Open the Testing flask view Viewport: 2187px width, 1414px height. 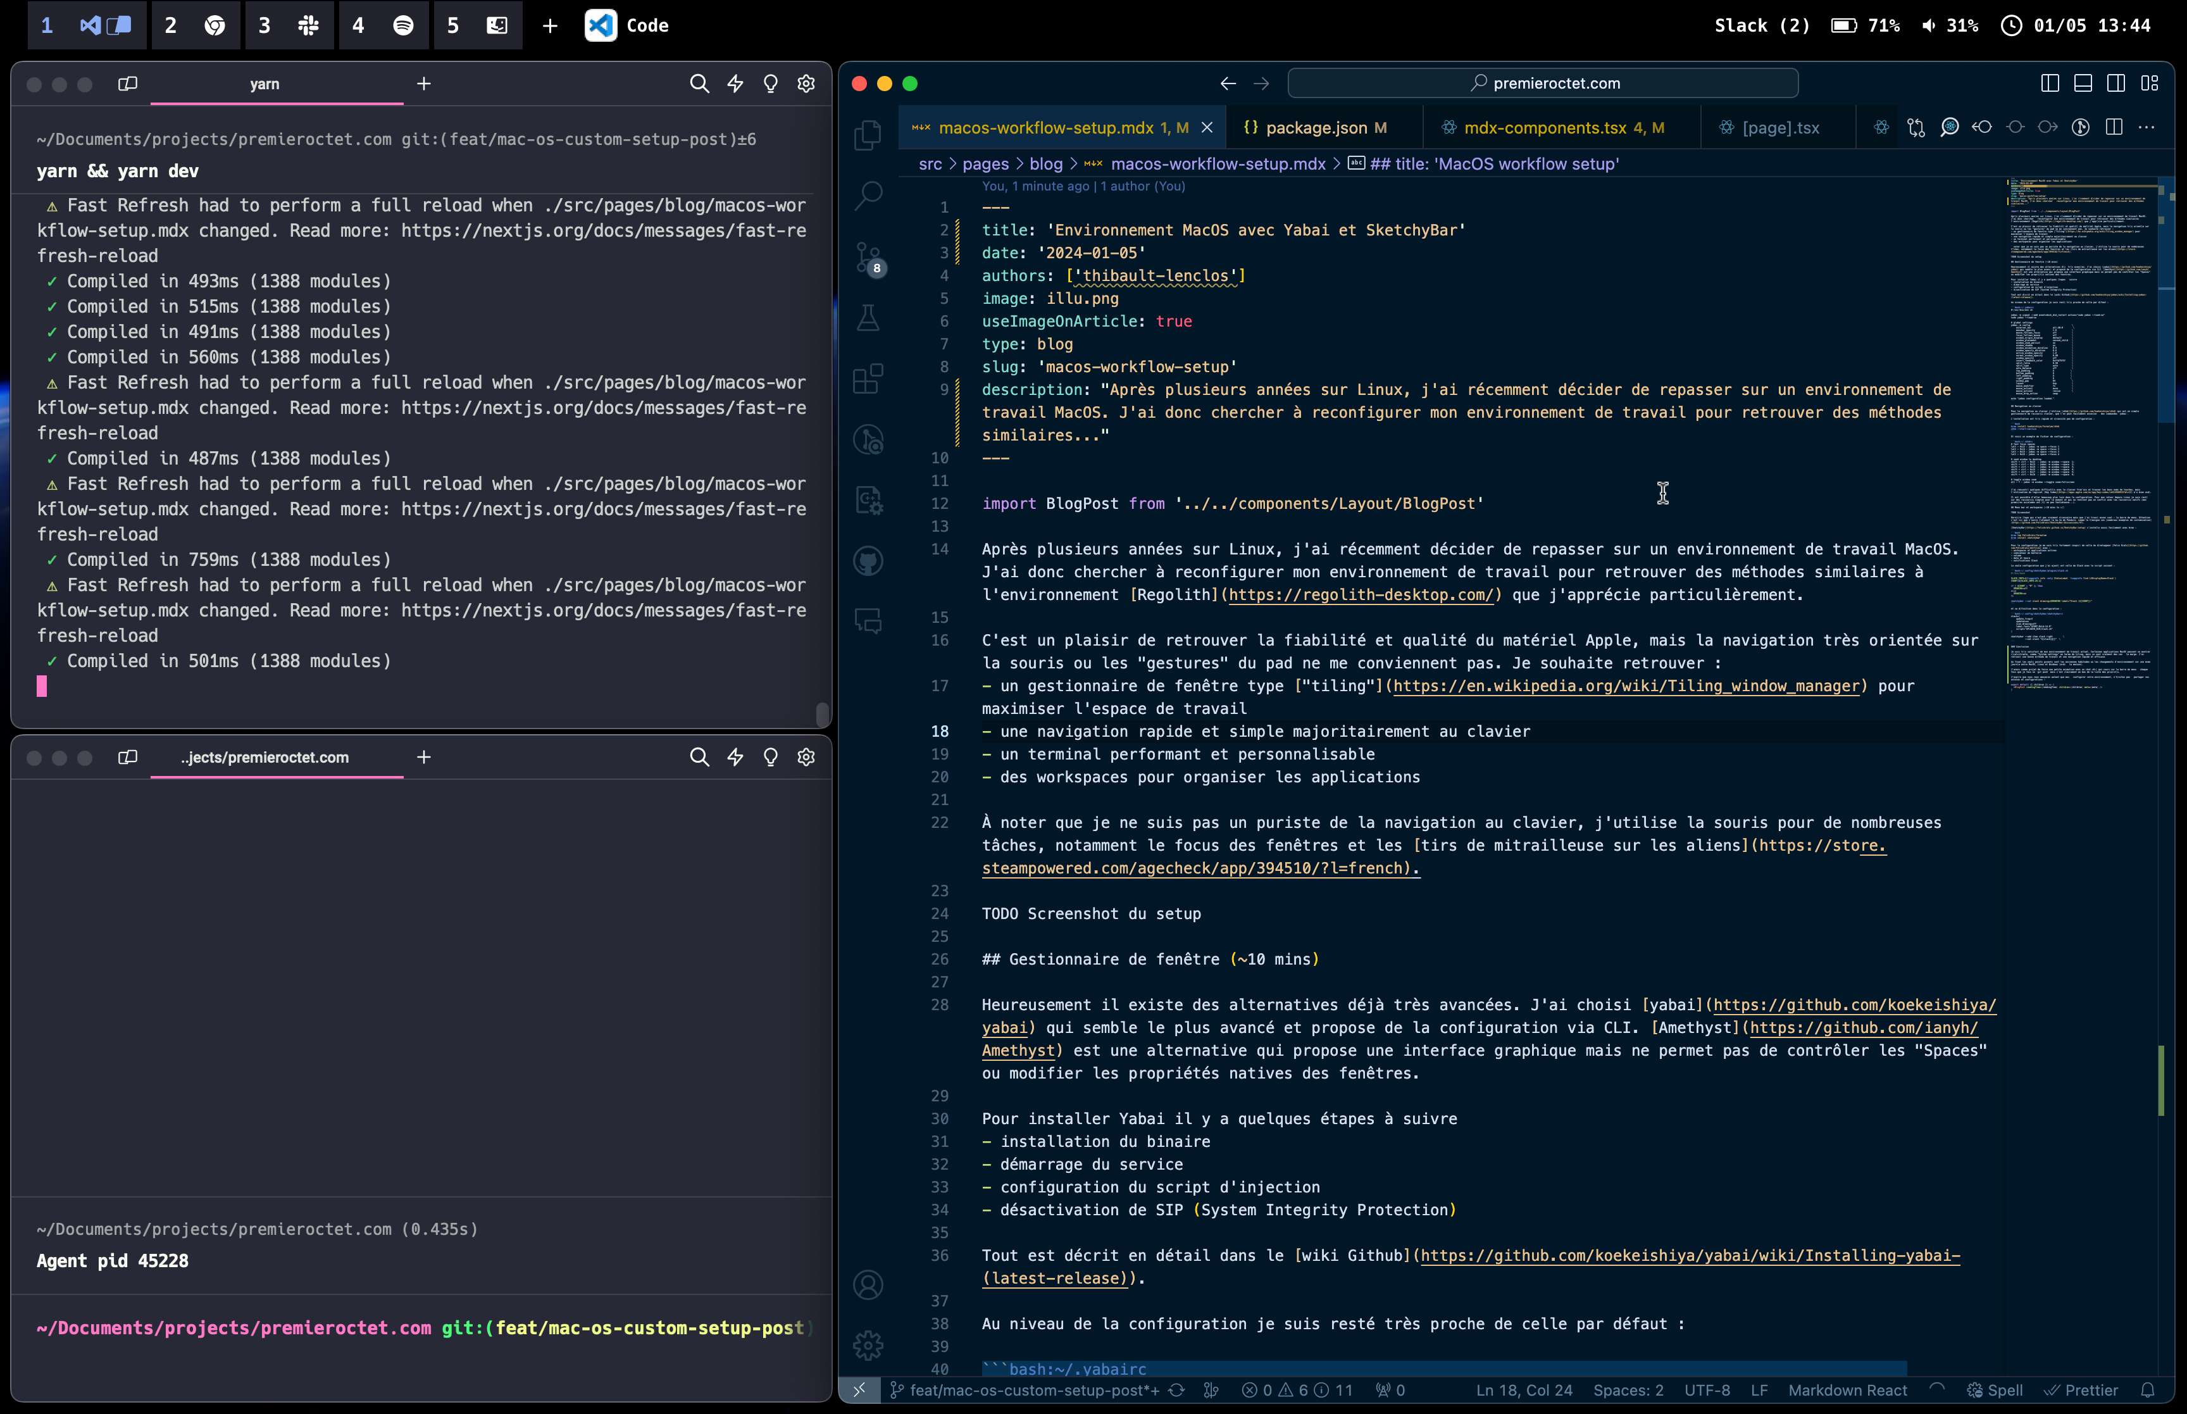(x=868, y=318)
